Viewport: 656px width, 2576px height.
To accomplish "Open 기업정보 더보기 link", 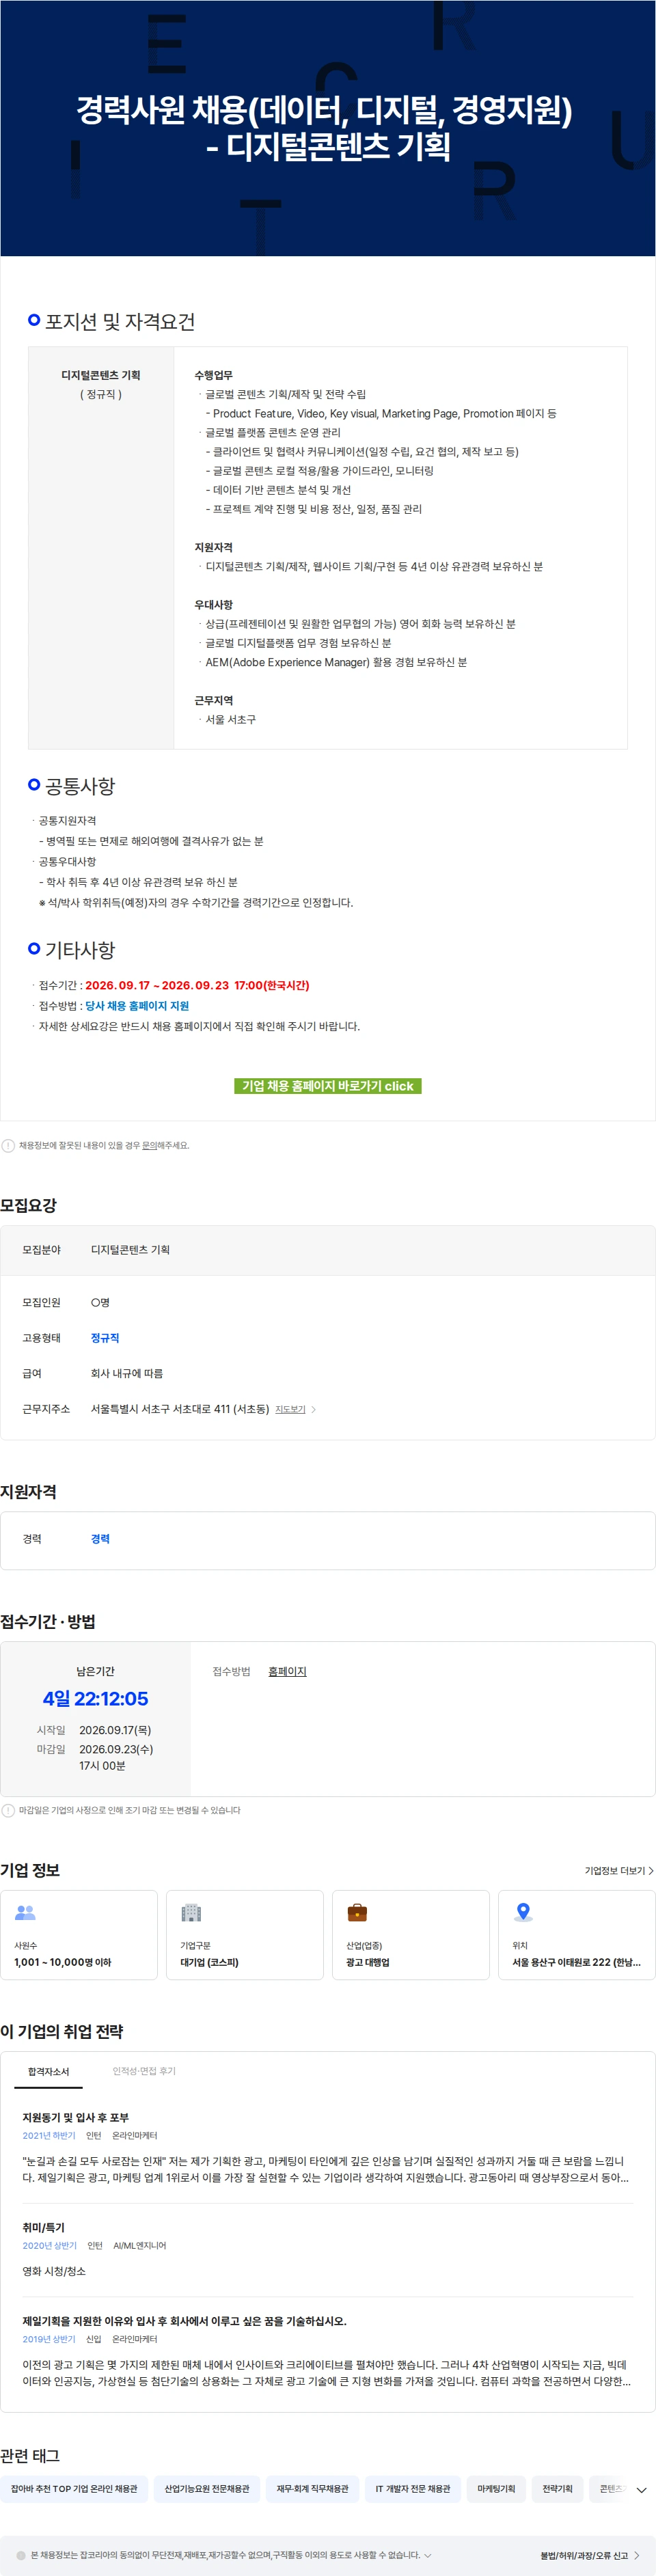I will point(615,1870).
